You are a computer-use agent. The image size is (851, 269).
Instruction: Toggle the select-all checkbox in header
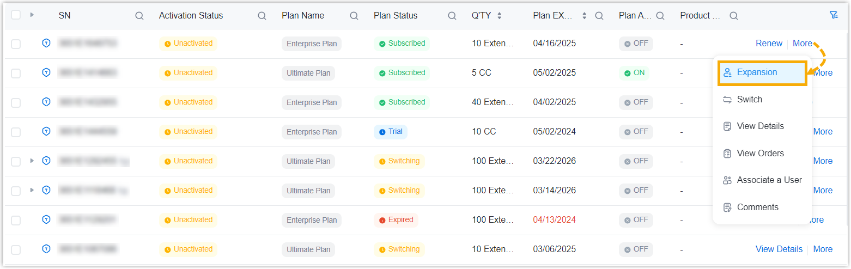click(x=16, y=15)
